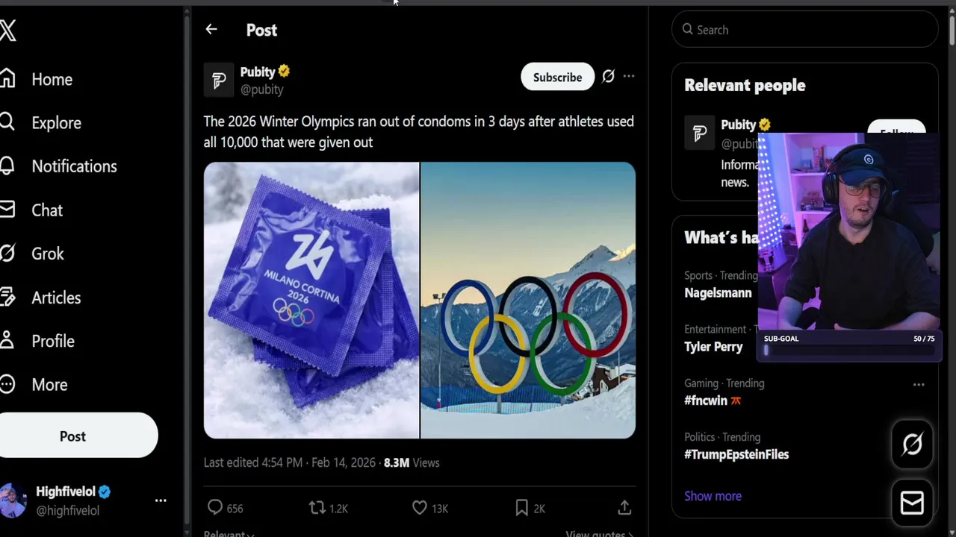The width and height of the screenshot is (956, 537).
Task: Click the reply comment icon
Action: [x=215, y=508]
